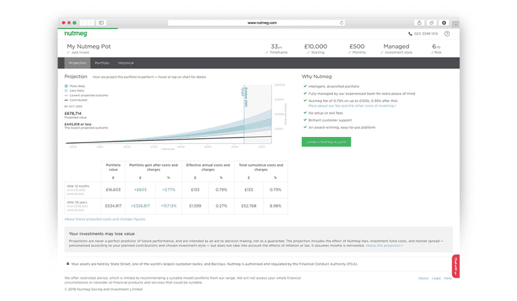Edit the Monthly contribution pencil icon
517x301 pixels.
(350, 52)
